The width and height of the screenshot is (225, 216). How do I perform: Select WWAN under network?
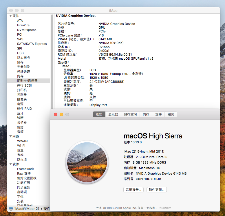[x=22, y=141]
